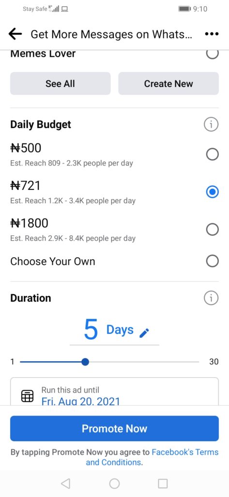Viewport: 229px width, 497px height.
Task: Tap the Promote Now button
Action: point(114,429)
